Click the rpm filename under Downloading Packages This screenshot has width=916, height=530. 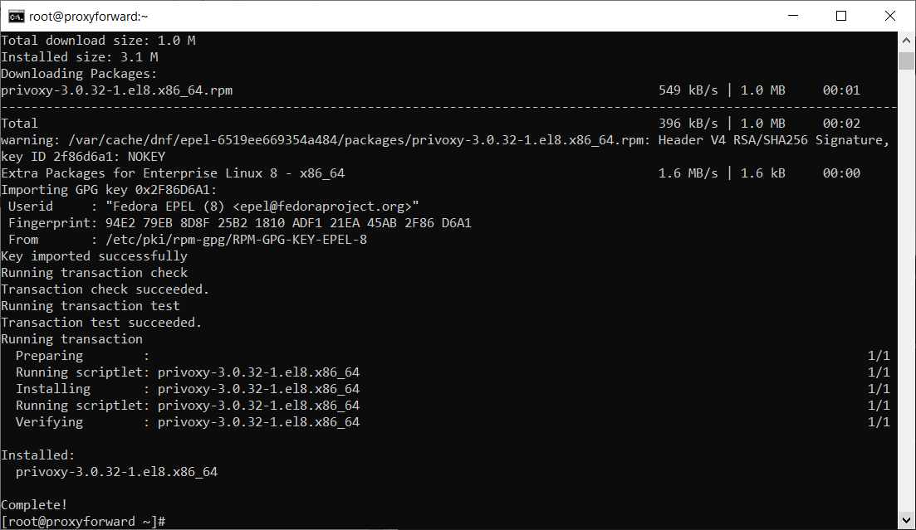point(116,90)
